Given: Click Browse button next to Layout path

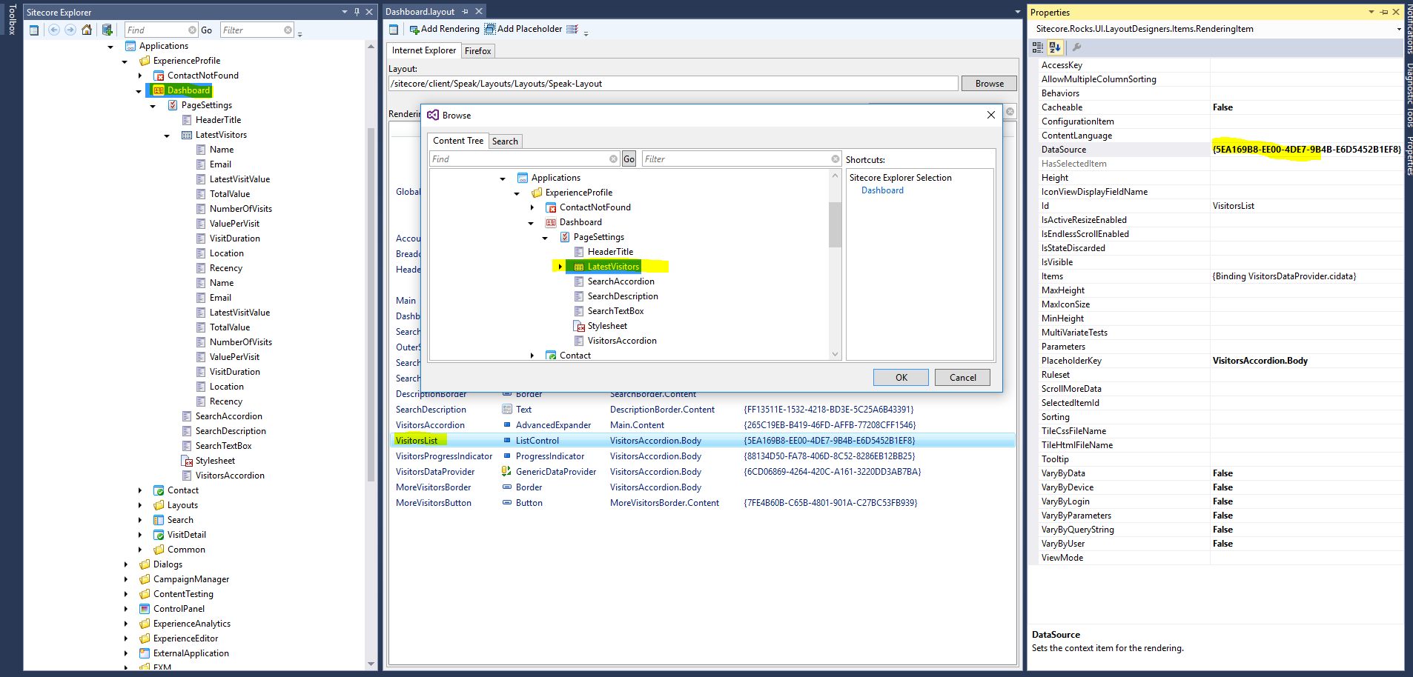Looking at the screenshot, I should pyautogui.click(x=989, y=84).
